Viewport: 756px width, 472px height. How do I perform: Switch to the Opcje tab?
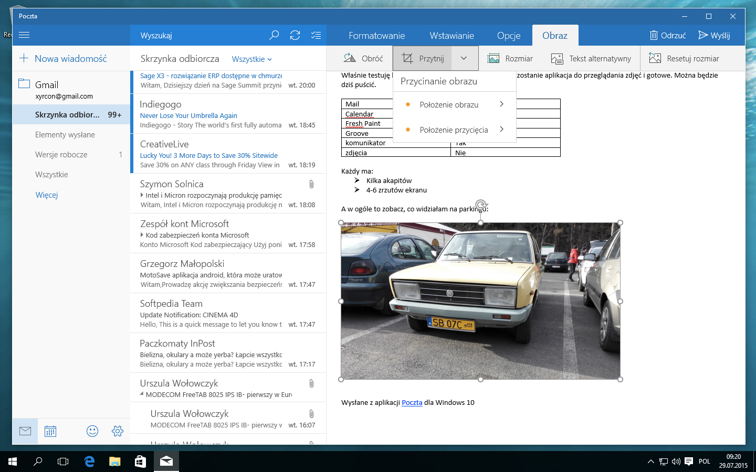(x=509, y=36)
